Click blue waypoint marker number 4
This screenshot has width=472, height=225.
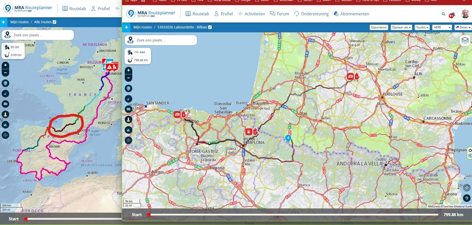pyautogui.click(x=288, y=138)
